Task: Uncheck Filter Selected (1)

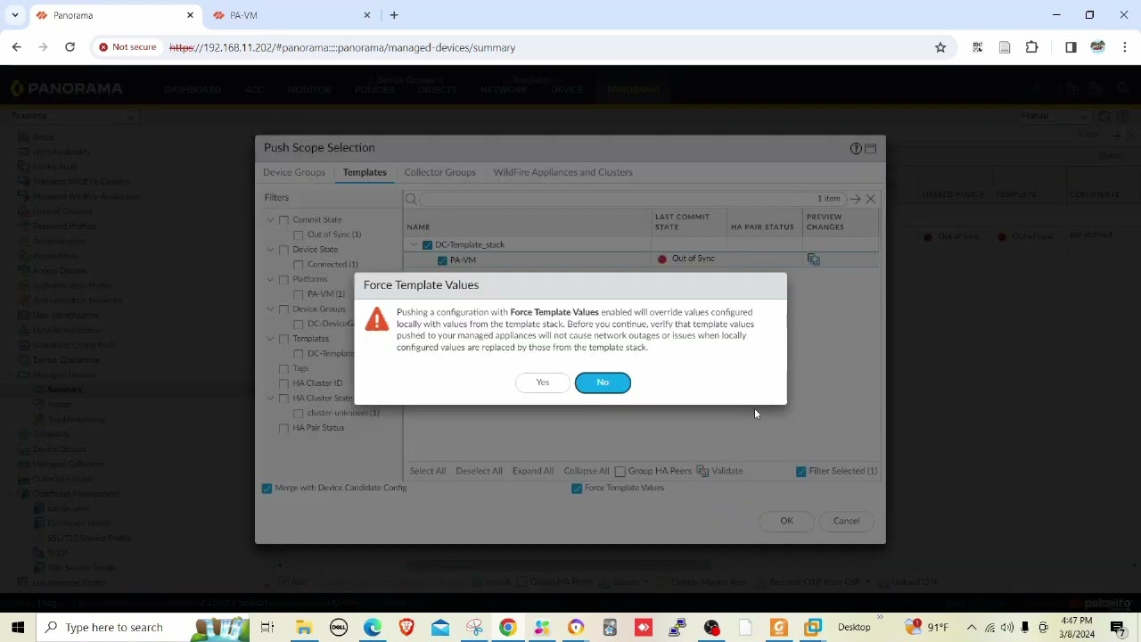Action: coord(800,472)
